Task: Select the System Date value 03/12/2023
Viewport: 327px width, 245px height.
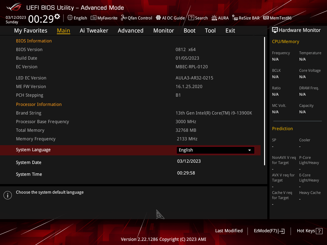Action: click(x=189, y=161)
